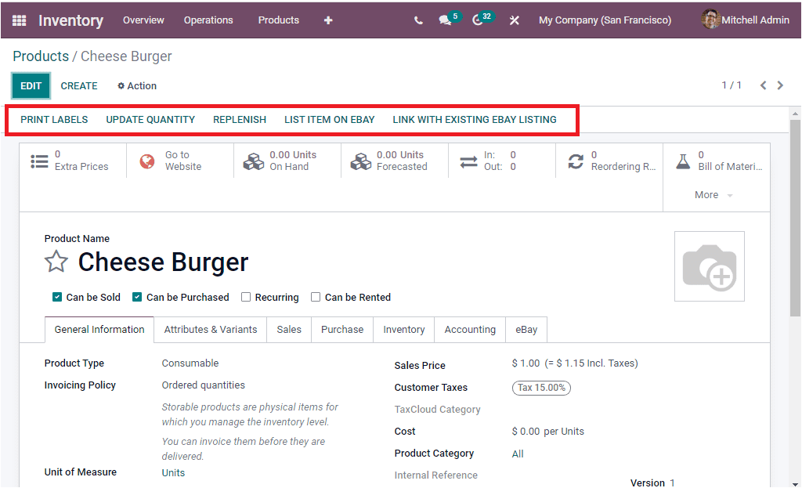802x488 pixels.
Task: Open the Action menu
Action: point(136,85)
